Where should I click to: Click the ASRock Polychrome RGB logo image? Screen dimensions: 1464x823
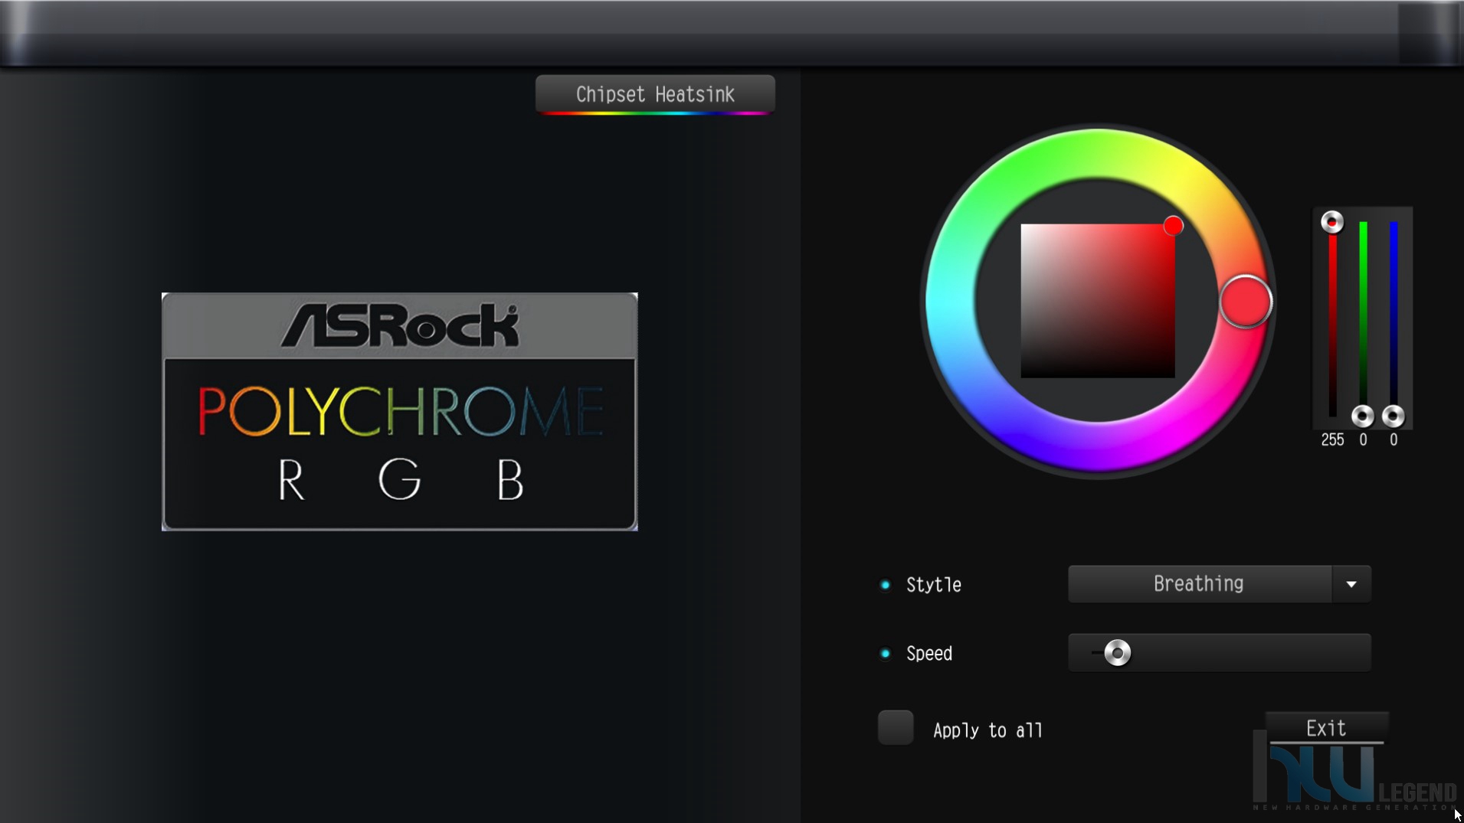400,412
